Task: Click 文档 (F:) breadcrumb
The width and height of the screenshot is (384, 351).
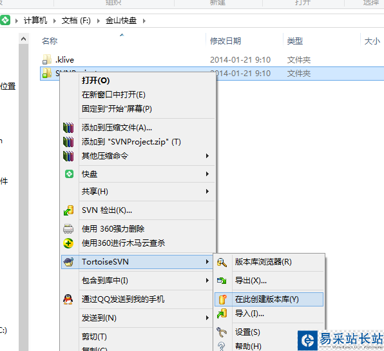Action: click(76, 21)
